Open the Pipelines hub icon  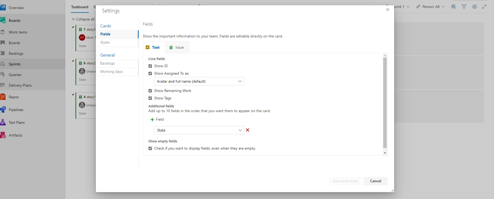pos(3,109)
